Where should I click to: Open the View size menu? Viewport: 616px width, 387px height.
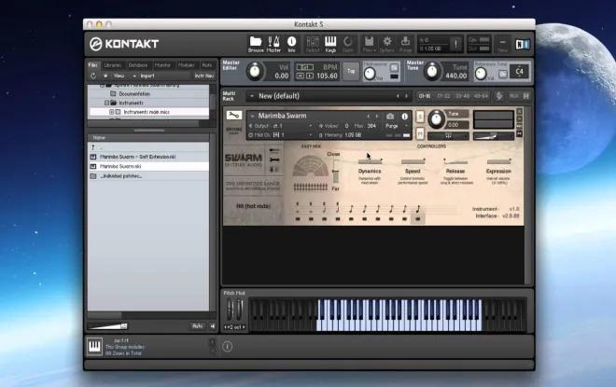coord(502,44)
